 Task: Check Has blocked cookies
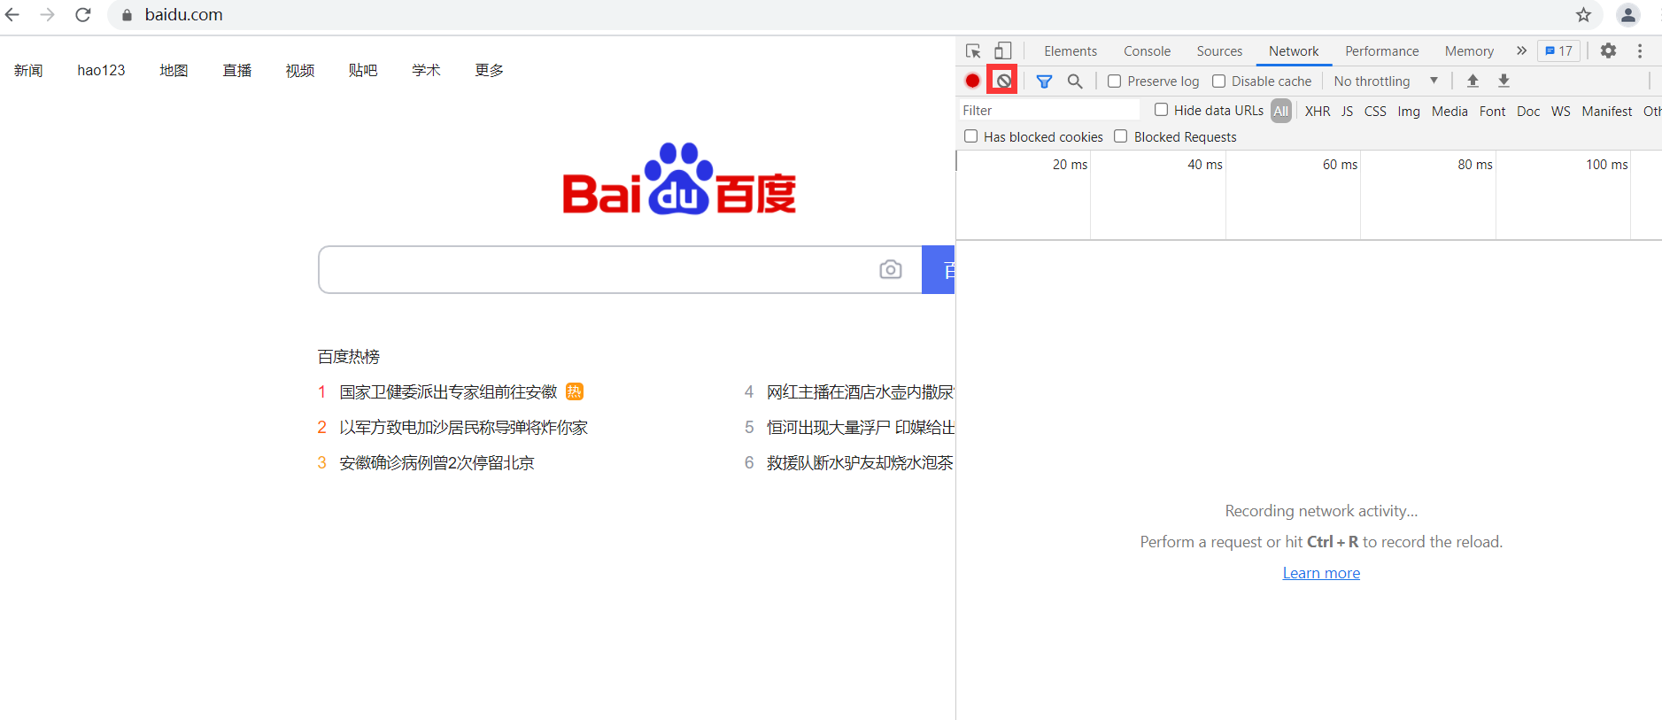(970, 136)
